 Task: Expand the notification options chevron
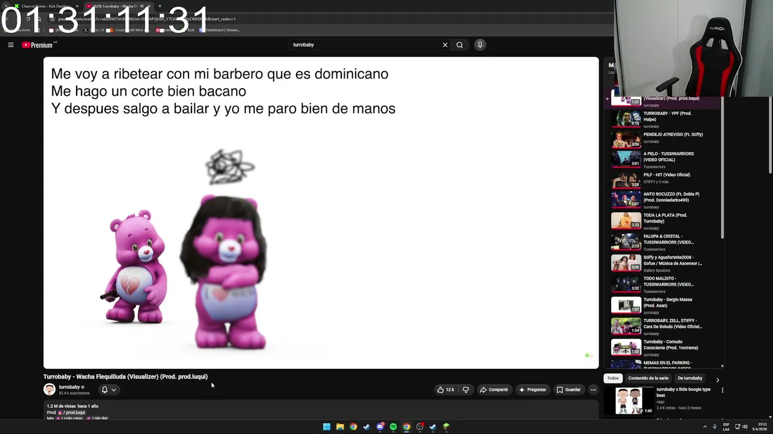click(x=114, y=389)
